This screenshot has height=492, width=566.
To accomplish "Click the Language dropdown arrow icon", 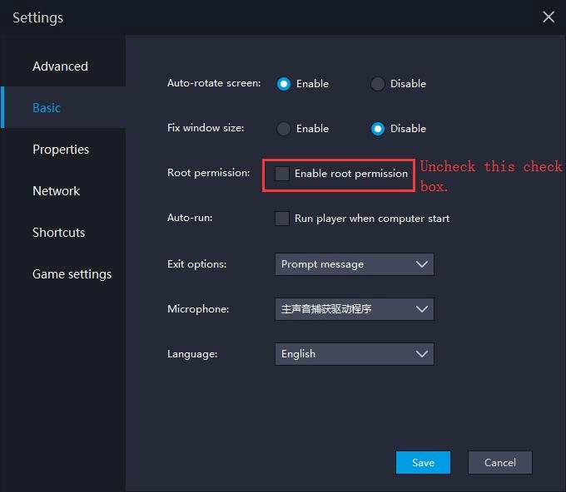I will tap(422, 354).
